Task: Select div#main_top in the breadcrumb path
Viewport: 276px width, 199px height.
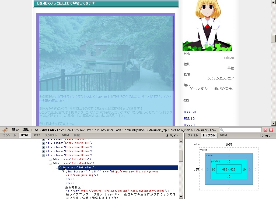Action: [x=158, y=130]
